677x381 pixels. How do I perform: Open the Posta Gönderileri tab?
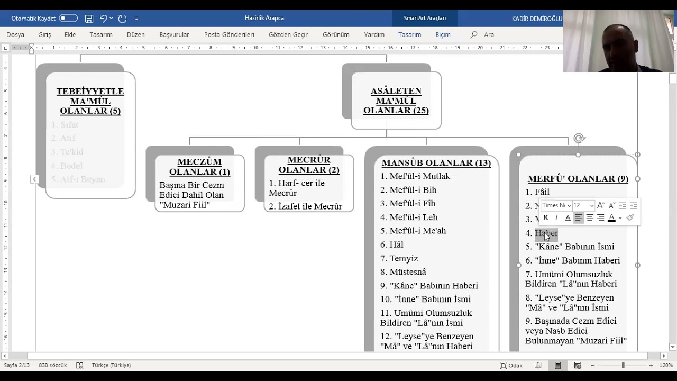coord(229,34)
